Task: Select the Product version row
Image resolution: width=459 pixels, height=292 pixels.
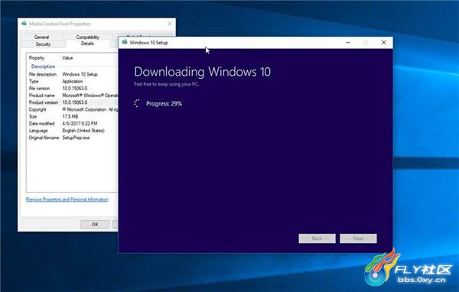Action: point(73,102)
